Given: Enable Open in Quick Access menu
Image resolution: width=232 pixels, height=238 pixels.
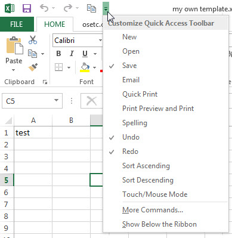Looking at the screenshot, I should pos(166,51).
